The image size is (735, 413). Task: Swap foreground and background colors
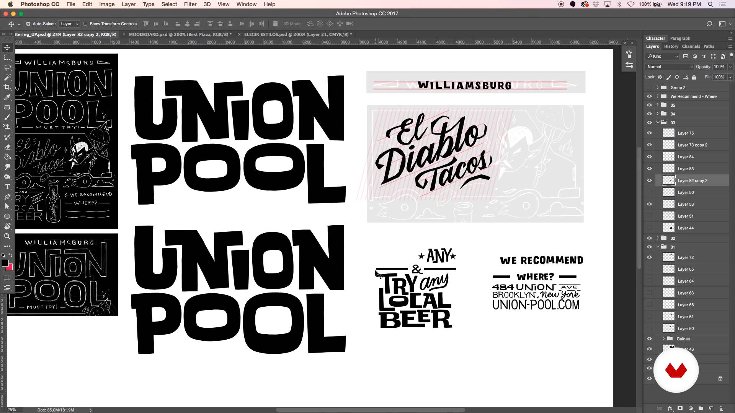(11, 255)
